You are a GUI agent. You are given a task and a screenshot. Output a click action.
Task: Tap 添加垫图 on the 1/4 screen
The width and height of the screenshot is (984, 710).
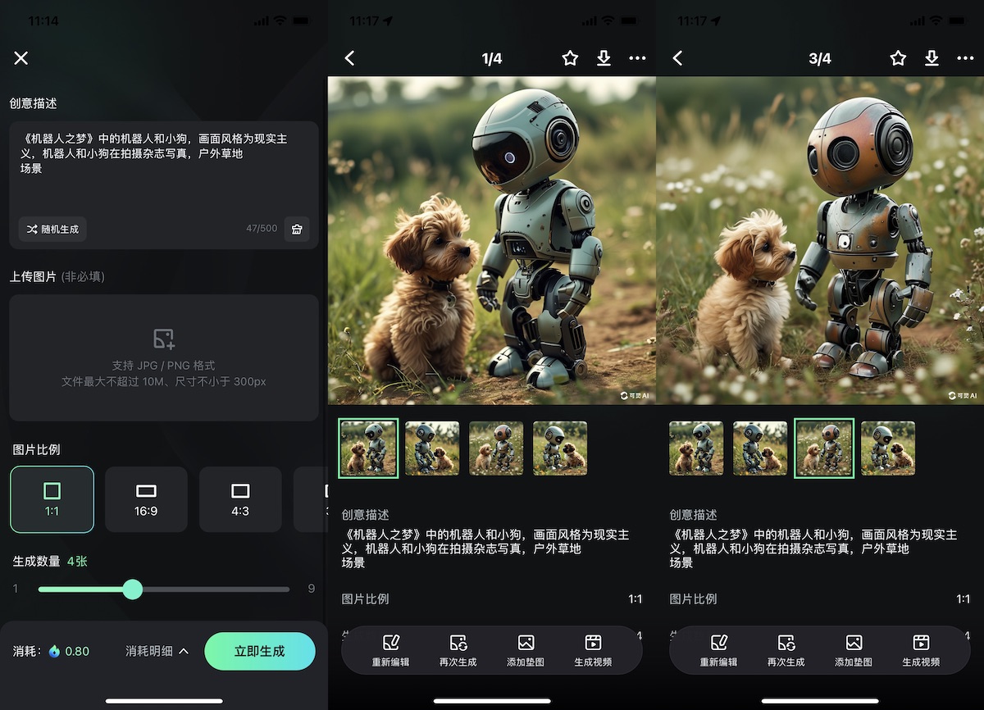526,650
